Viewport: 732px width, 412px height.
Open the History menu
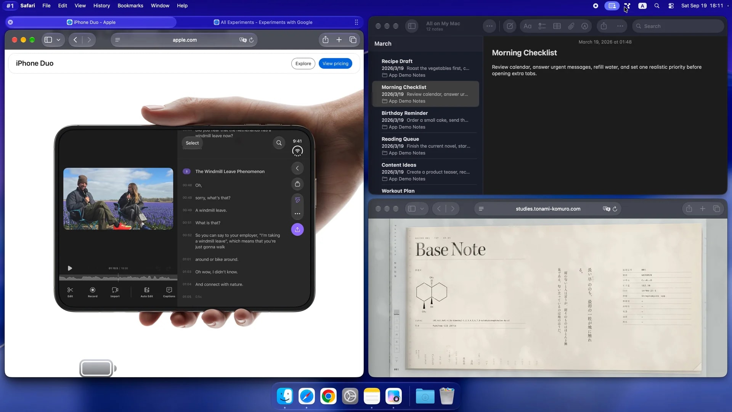101,6
